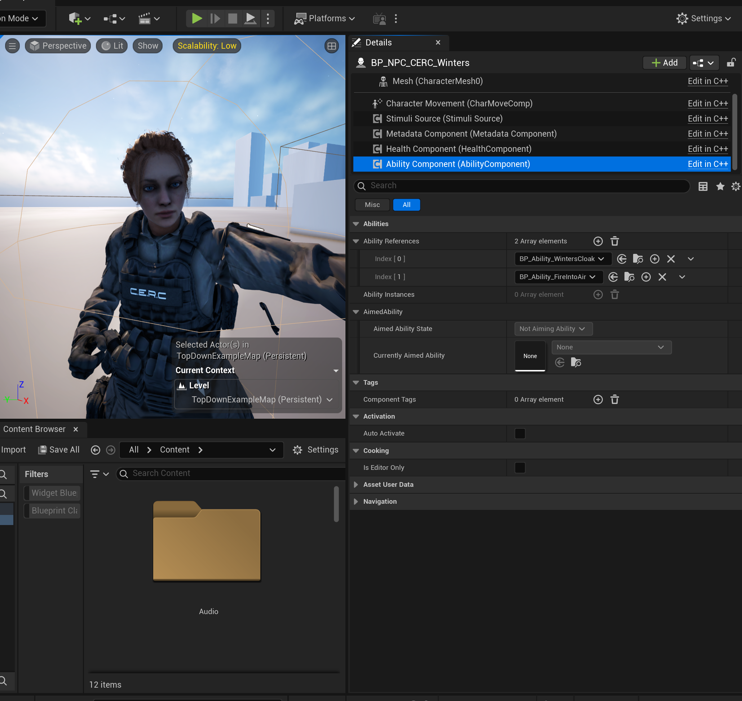The width and height of the screenshot is (742, 701).
Task: Select the Health Component in component list
Action: pyautogui.click(x=458, y=149)
